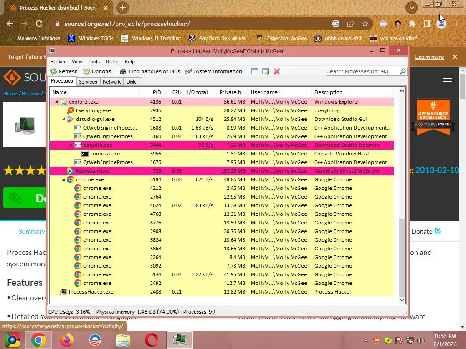466x349 pixels.
Task: Sort by PID column header
Action: [152, 92]
